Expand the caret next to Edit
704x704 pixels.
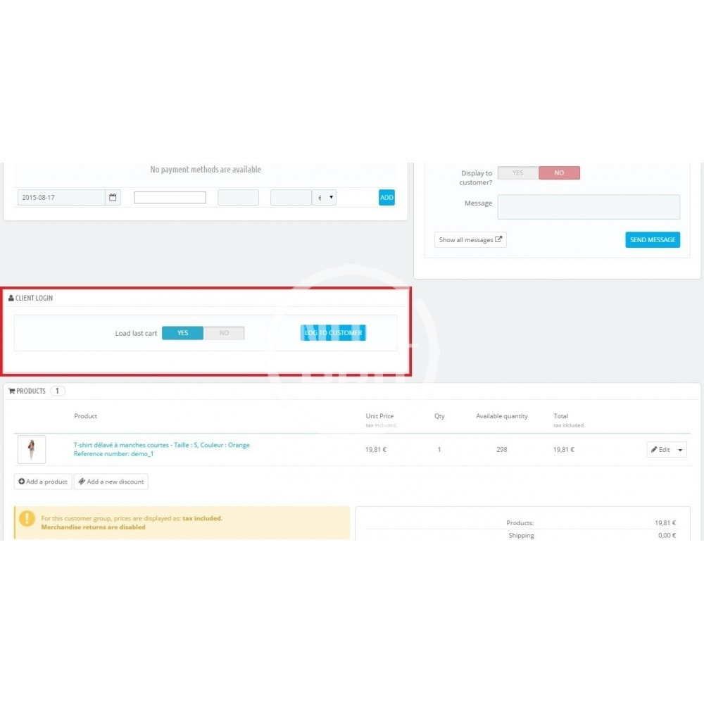(680, 450)
